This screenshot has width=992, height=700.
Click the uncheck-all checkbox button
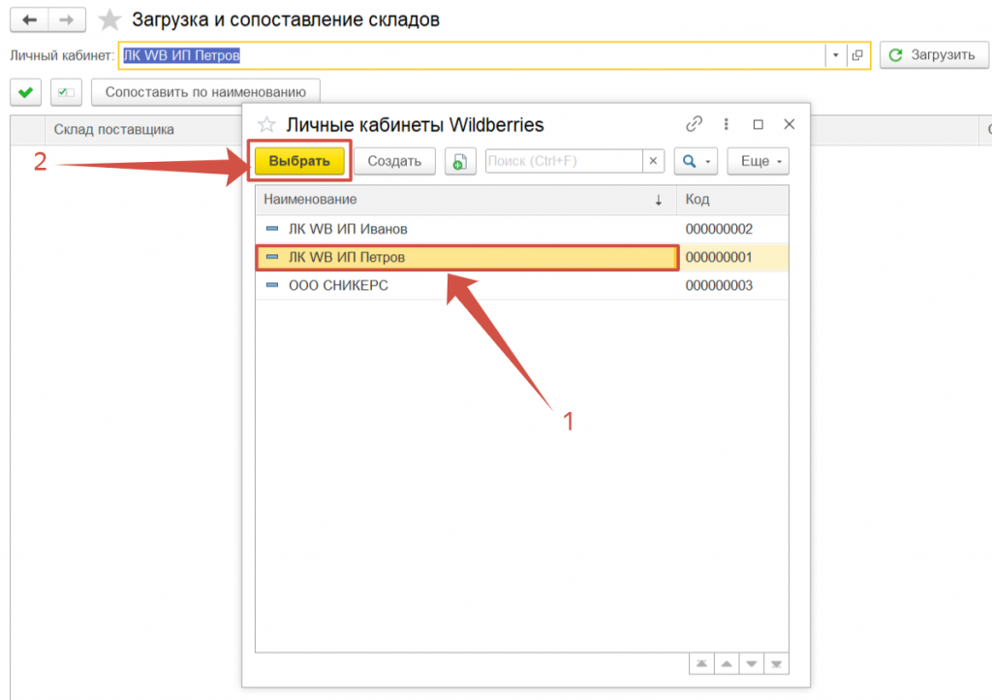pyautogui.click(x=66, y=93)
